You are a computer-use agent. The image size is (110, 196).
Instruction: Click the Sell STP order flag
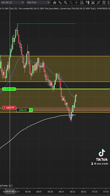click(9, 108)
